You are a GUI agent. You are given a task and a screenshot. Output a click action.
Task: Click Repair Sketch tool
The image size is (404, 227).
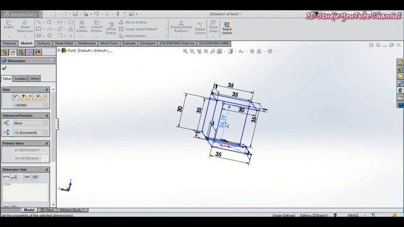(200, 28)
